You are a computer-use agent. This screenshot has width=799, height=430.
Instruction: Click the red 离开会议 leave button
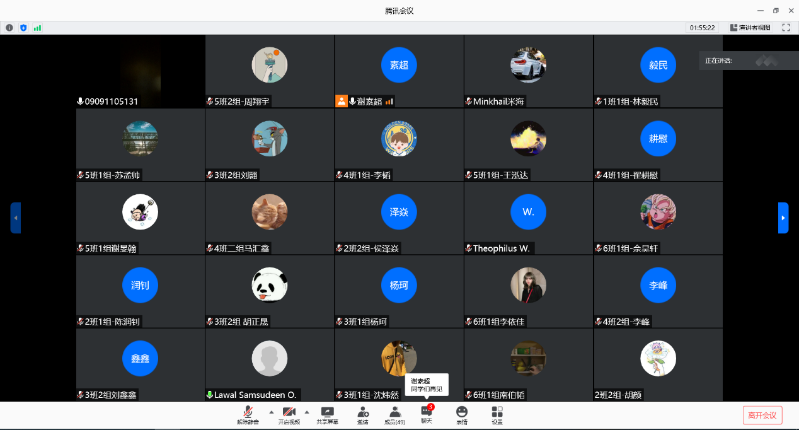(762, 415)
